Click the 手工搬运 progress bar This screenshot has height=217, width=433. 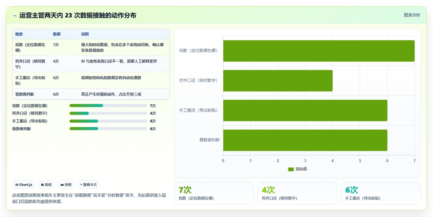click(108, 121)
